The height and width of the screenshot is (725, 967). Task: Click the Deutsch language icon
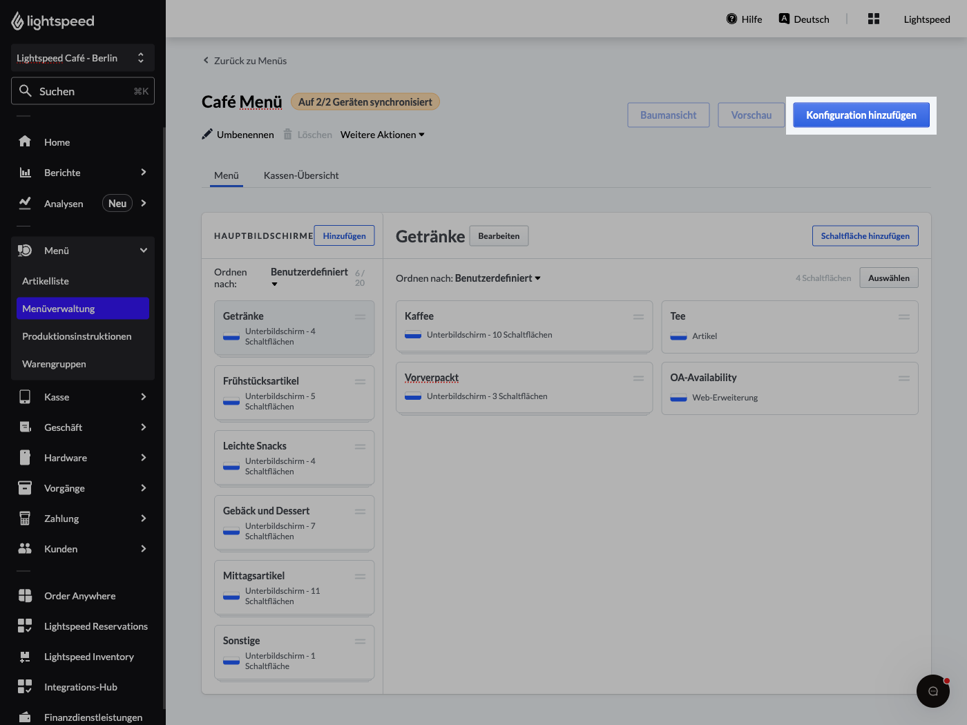(784, 19)
